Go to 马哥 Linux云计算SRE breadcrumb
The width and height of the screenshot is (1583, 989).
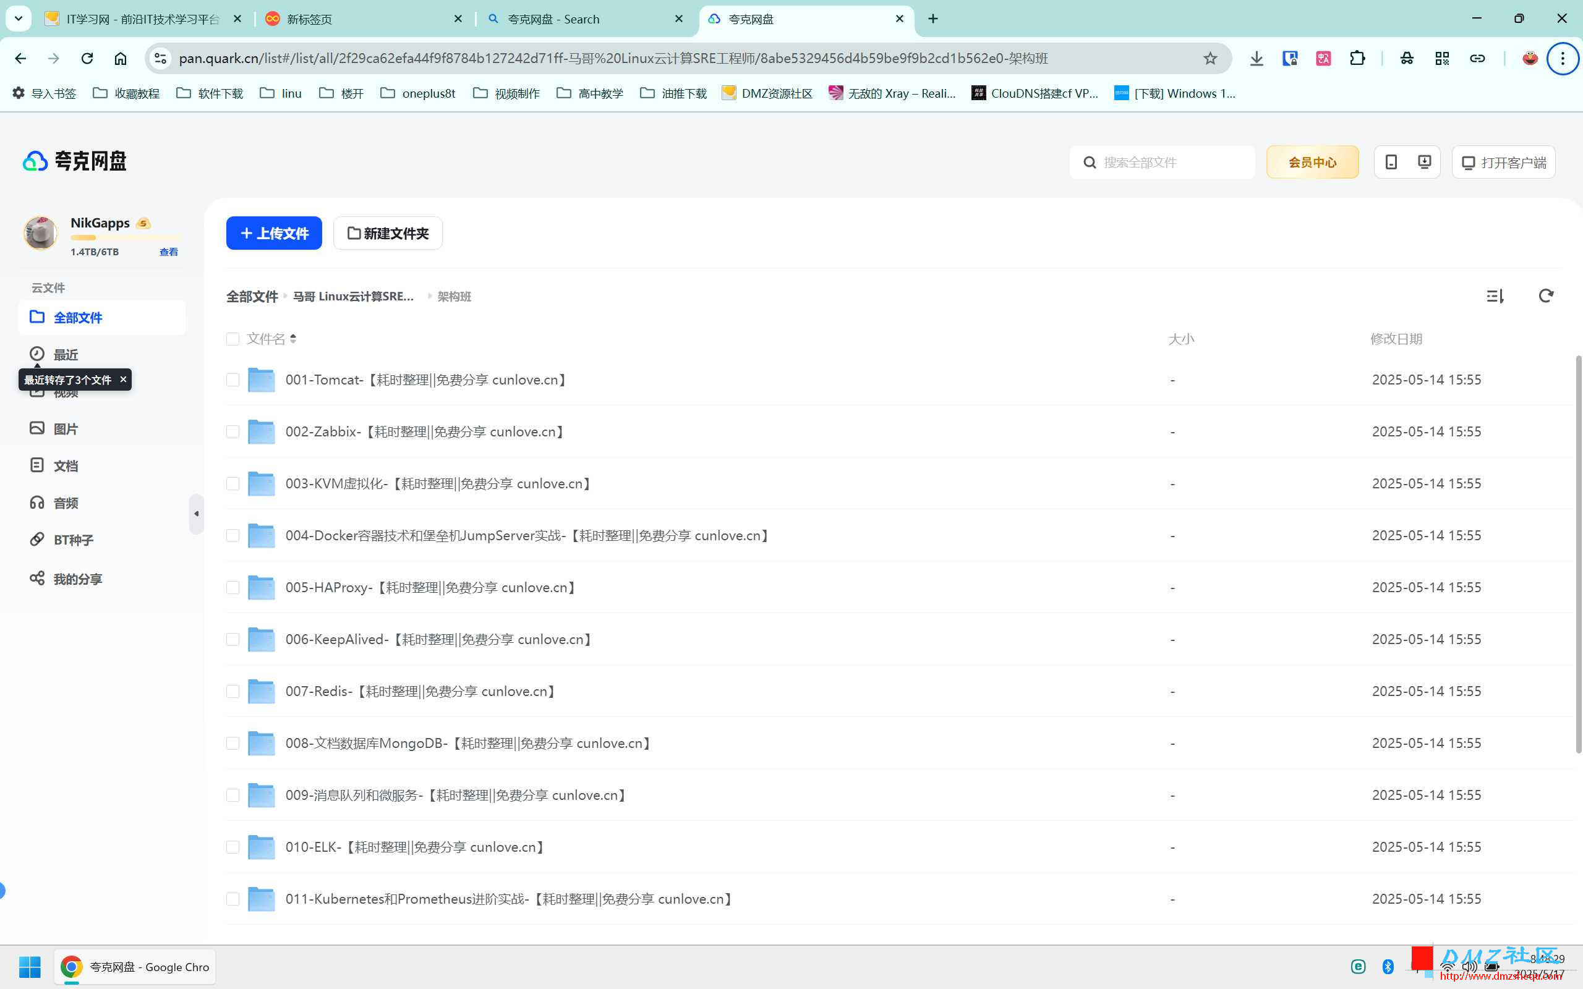353,296
